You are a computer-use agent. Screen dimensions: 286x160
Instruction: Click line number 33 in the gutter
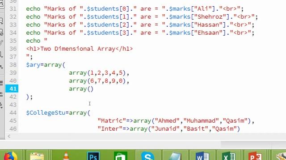pyautogui.click(x=13, y=25)
